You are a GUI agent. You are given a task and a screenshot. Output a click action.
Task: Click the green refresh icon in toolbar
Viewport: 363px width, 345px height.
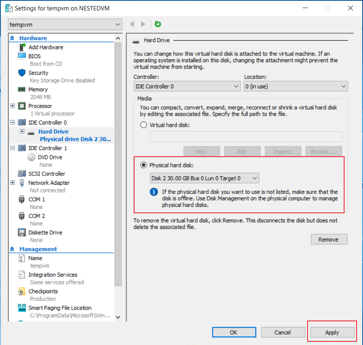click(158, 24)
